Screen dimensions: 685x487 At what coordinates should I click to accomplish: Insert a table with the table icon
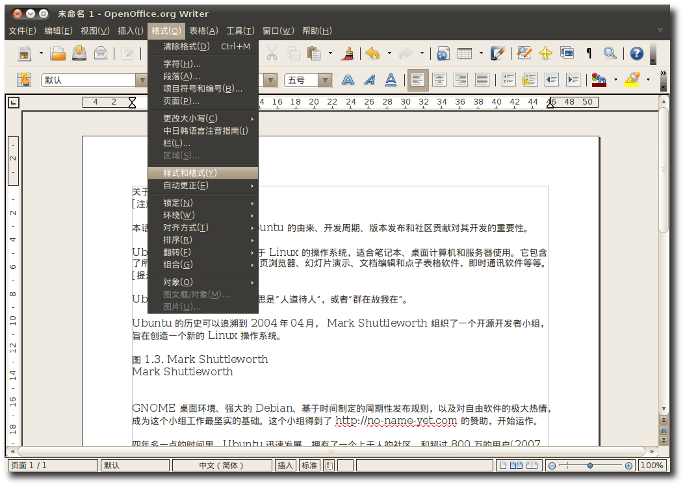465,53
